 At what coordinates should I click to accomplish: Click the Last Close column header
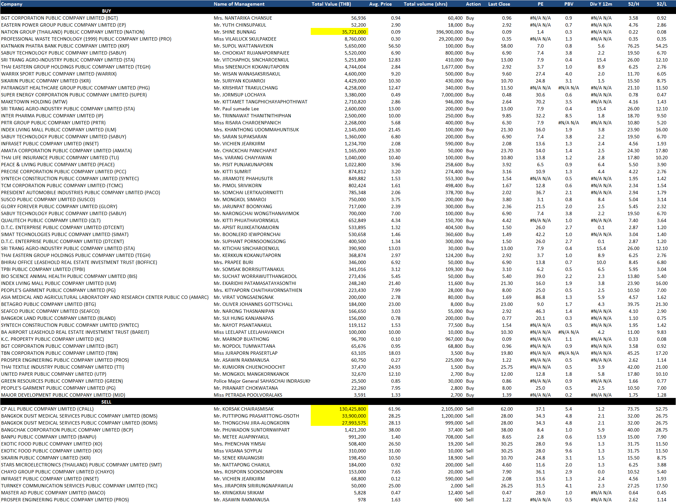coord(499,4)
